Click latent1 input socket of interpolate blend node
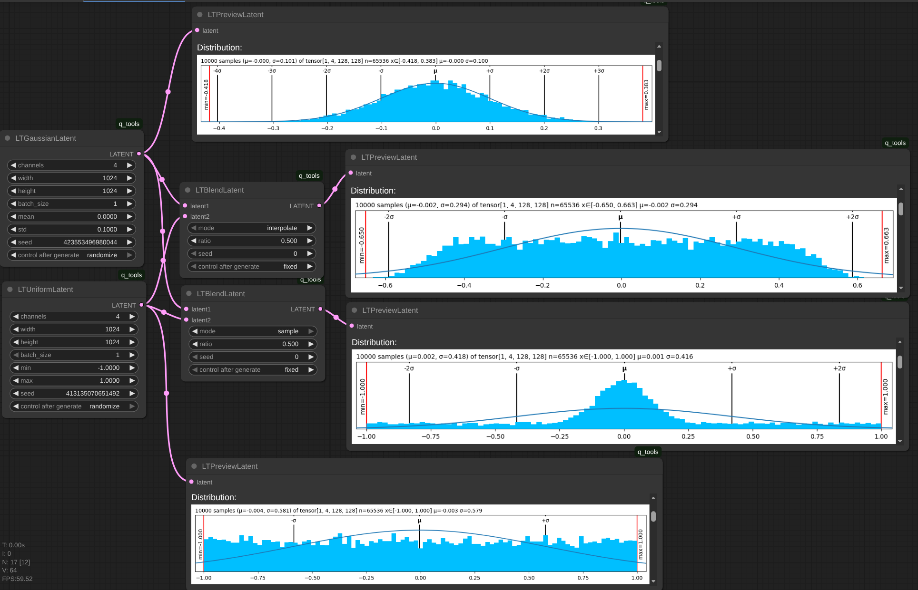The height and width of the screenshot is (590, 918). pyautogui.click(x=185, y=205)
